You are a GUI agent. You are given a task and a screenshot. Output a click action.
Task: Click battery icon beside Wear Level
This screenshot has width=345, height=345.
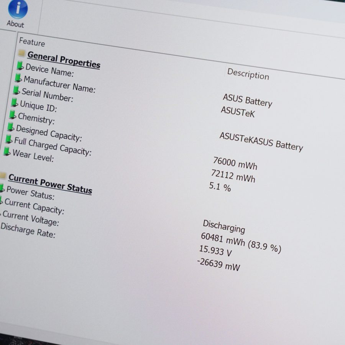[x=7, y=151]
